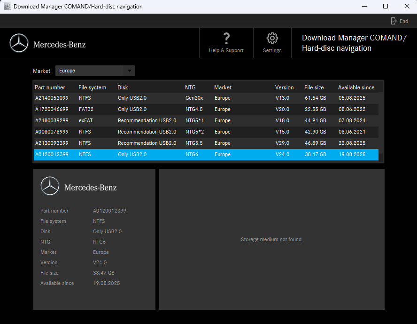The width and height of the screenshot is (417, 324).
Task: Sort the table by Part number
Action: (x=50, y=87)
